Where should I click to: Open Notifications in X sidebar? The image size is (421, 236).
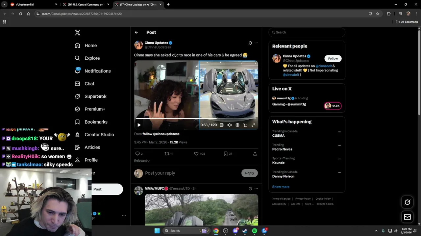tap(93, 71)
